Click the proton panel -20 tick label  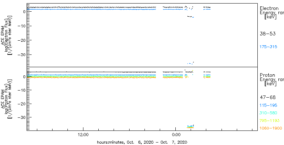pos(21,104)
